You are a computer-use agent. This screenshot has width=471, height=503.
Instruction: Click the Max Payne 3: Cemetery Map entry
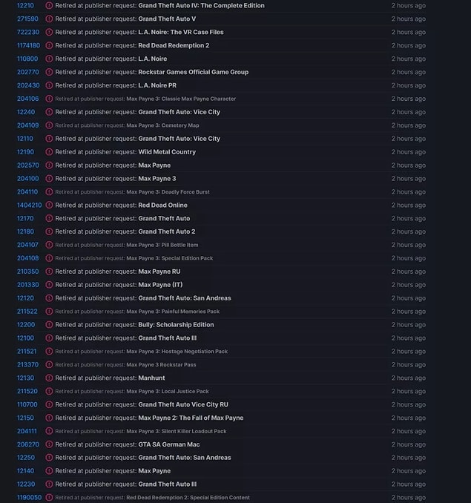[162, 125]
